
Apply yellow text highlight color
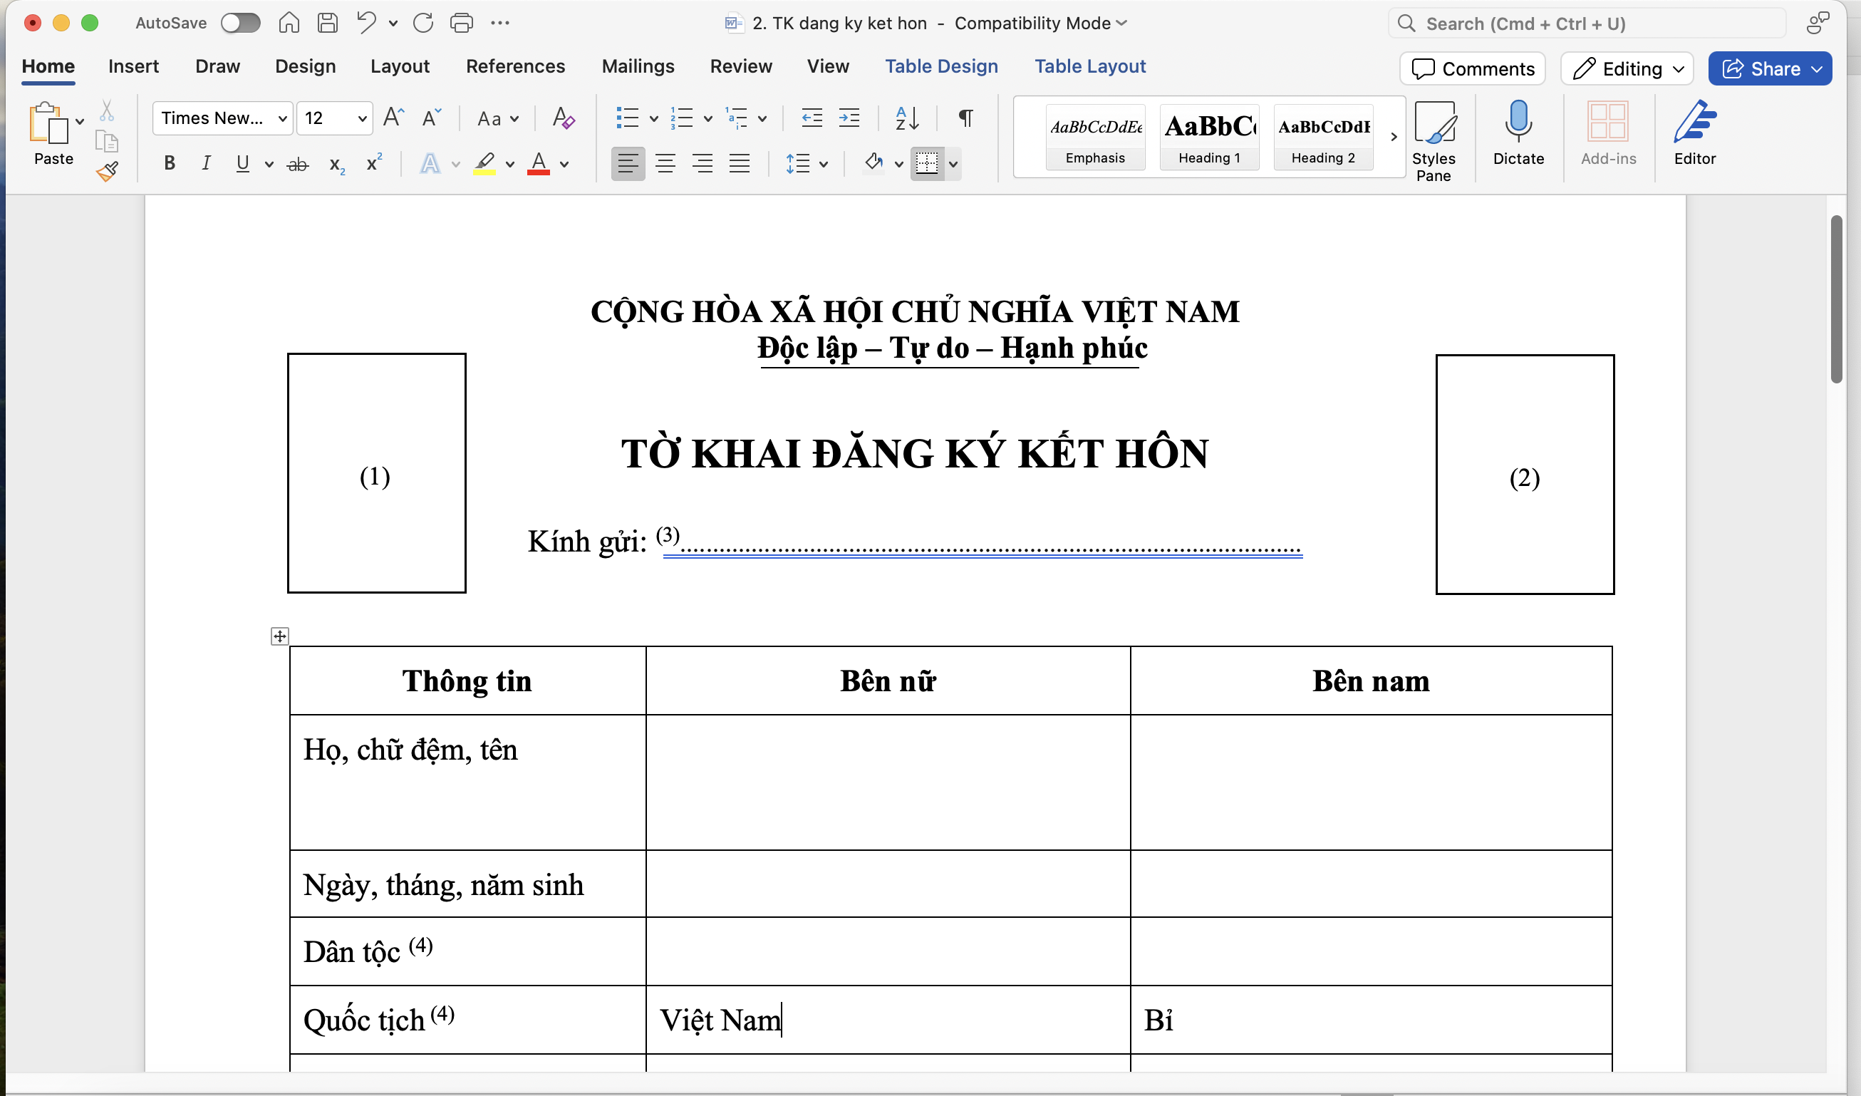[485, 163]
